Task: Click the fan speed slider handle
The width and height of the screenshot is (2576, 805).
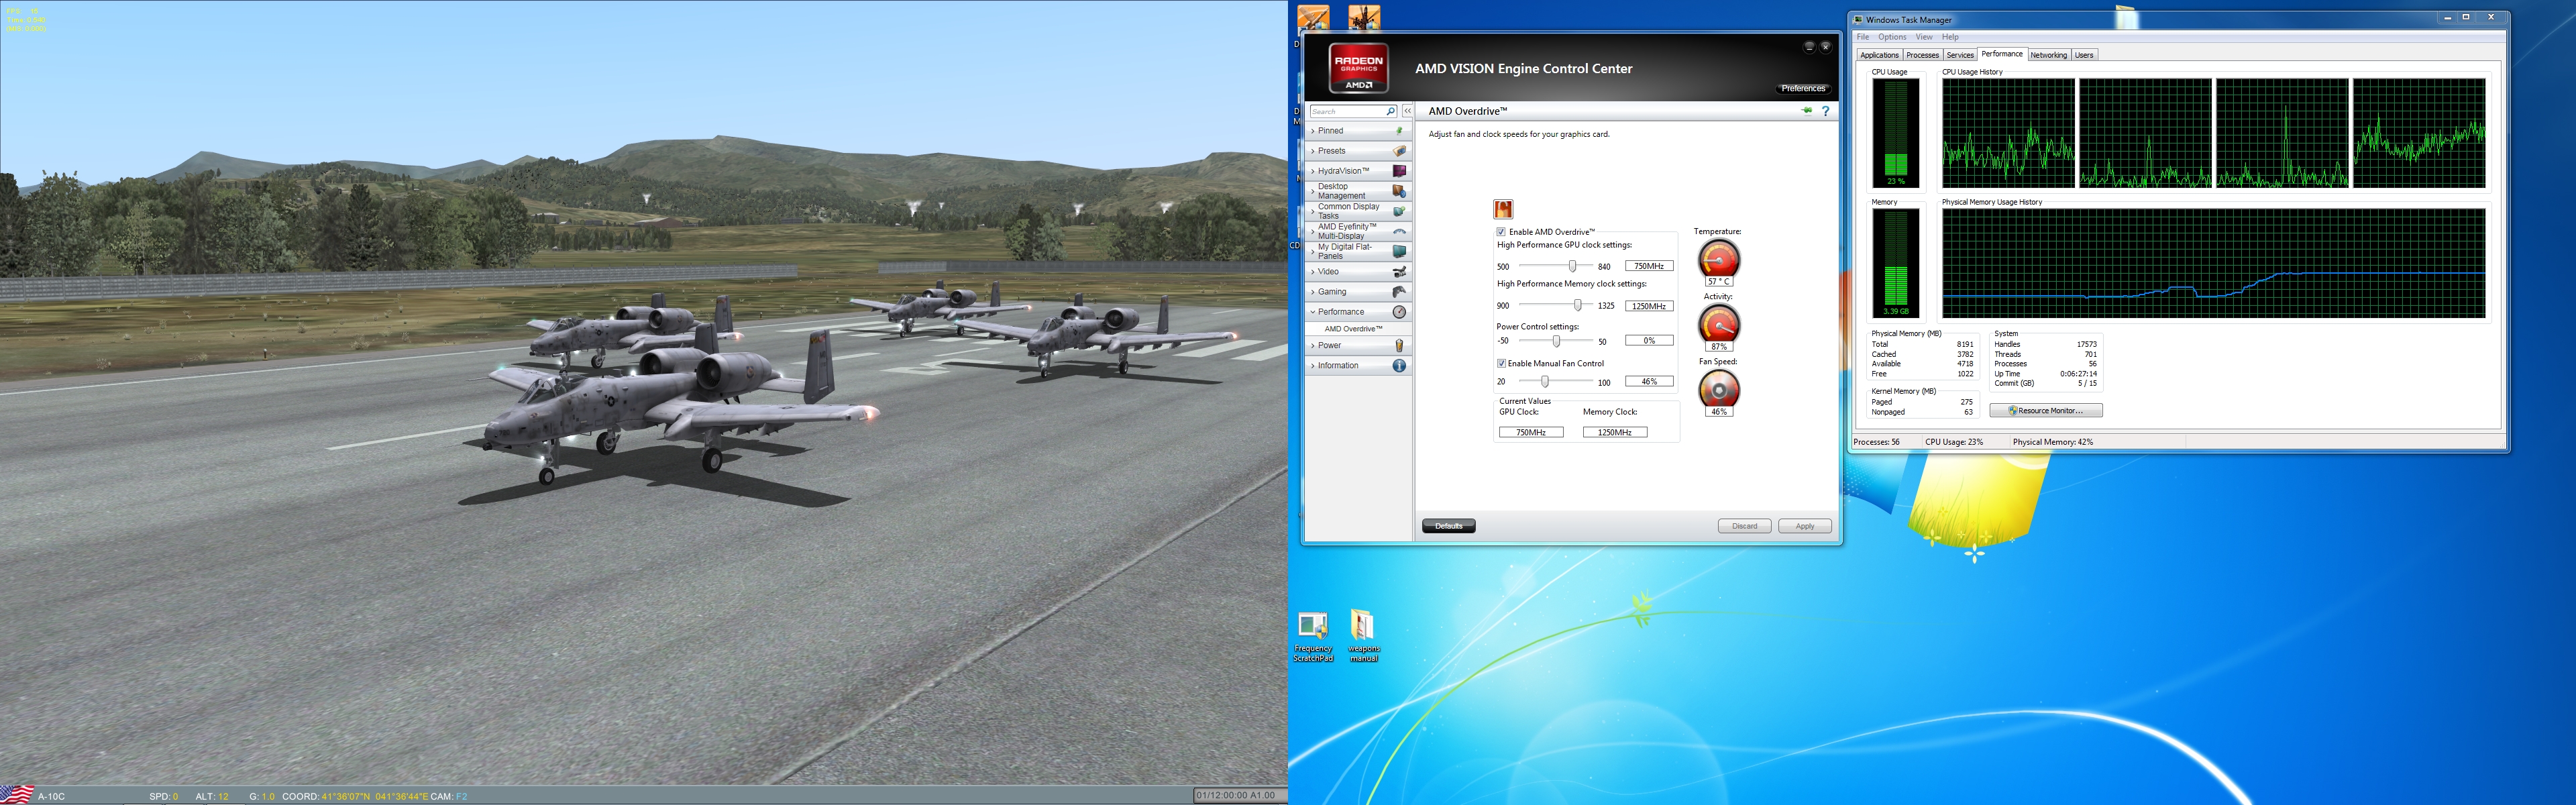Action: [x=1544, y=382]
